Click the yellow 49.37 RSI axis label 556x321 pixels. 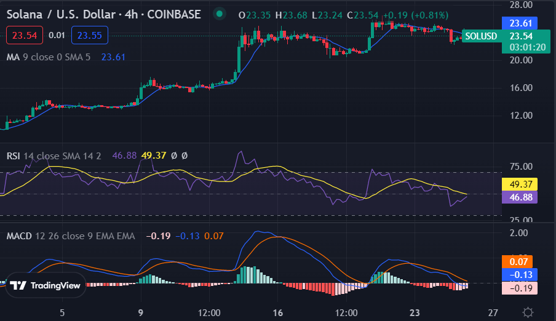[x=520, y=184]
